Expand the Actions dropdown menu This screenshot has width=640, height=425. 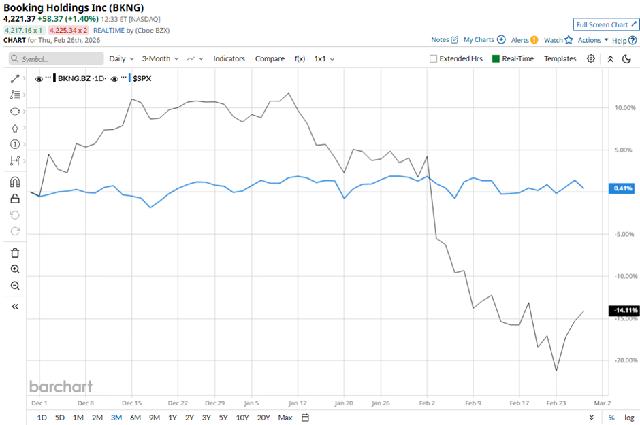click(x=593, y=40)
